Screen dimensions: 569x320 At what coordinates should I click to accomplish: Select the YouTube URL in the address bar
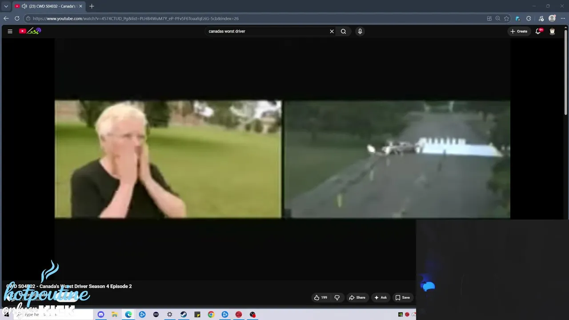(136, 18)
